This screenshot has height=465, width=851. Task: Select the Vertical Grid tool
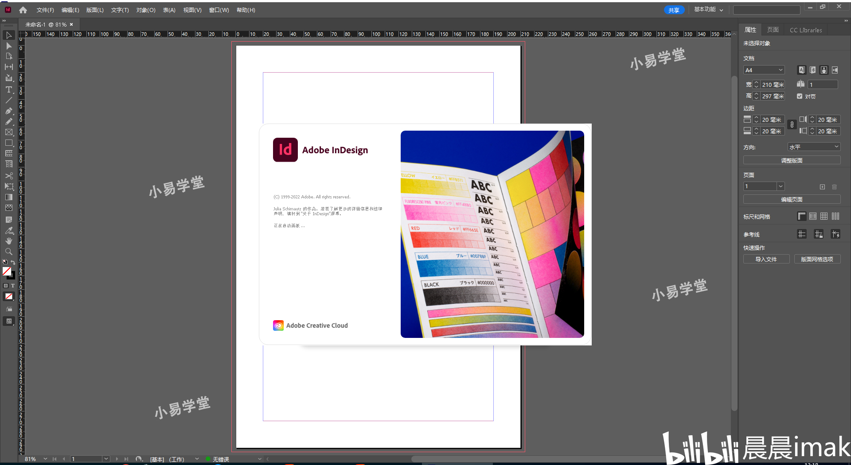tap(8, 164)
